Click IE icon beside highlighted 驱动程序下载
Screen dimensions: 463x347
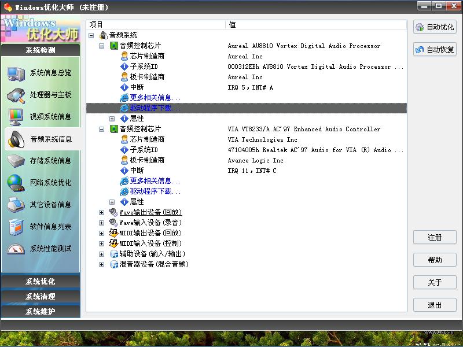click(x=124, y=108)
